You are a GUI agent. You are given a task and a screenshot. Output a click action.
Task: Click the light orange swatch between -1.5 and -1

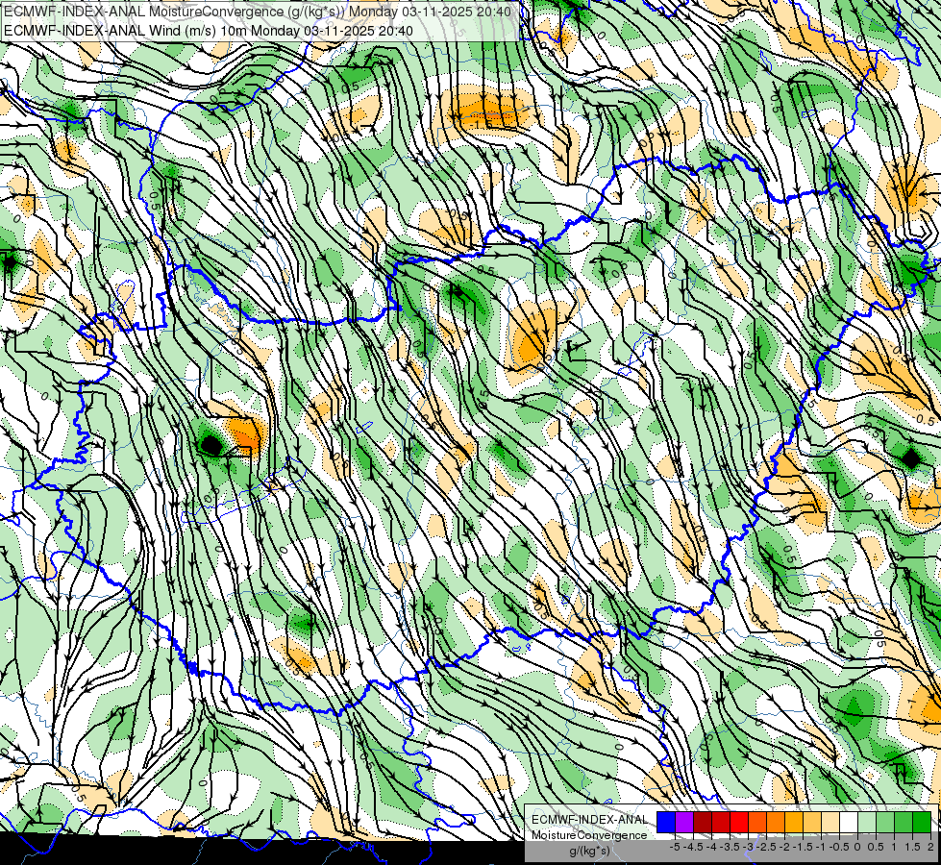(812, 823)
